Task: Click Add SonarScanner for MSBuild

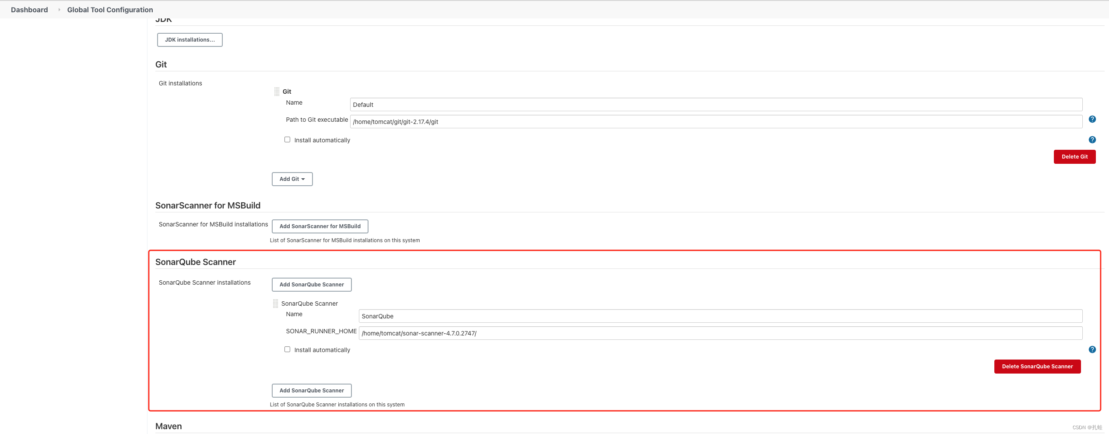Action: click(320, 226)
